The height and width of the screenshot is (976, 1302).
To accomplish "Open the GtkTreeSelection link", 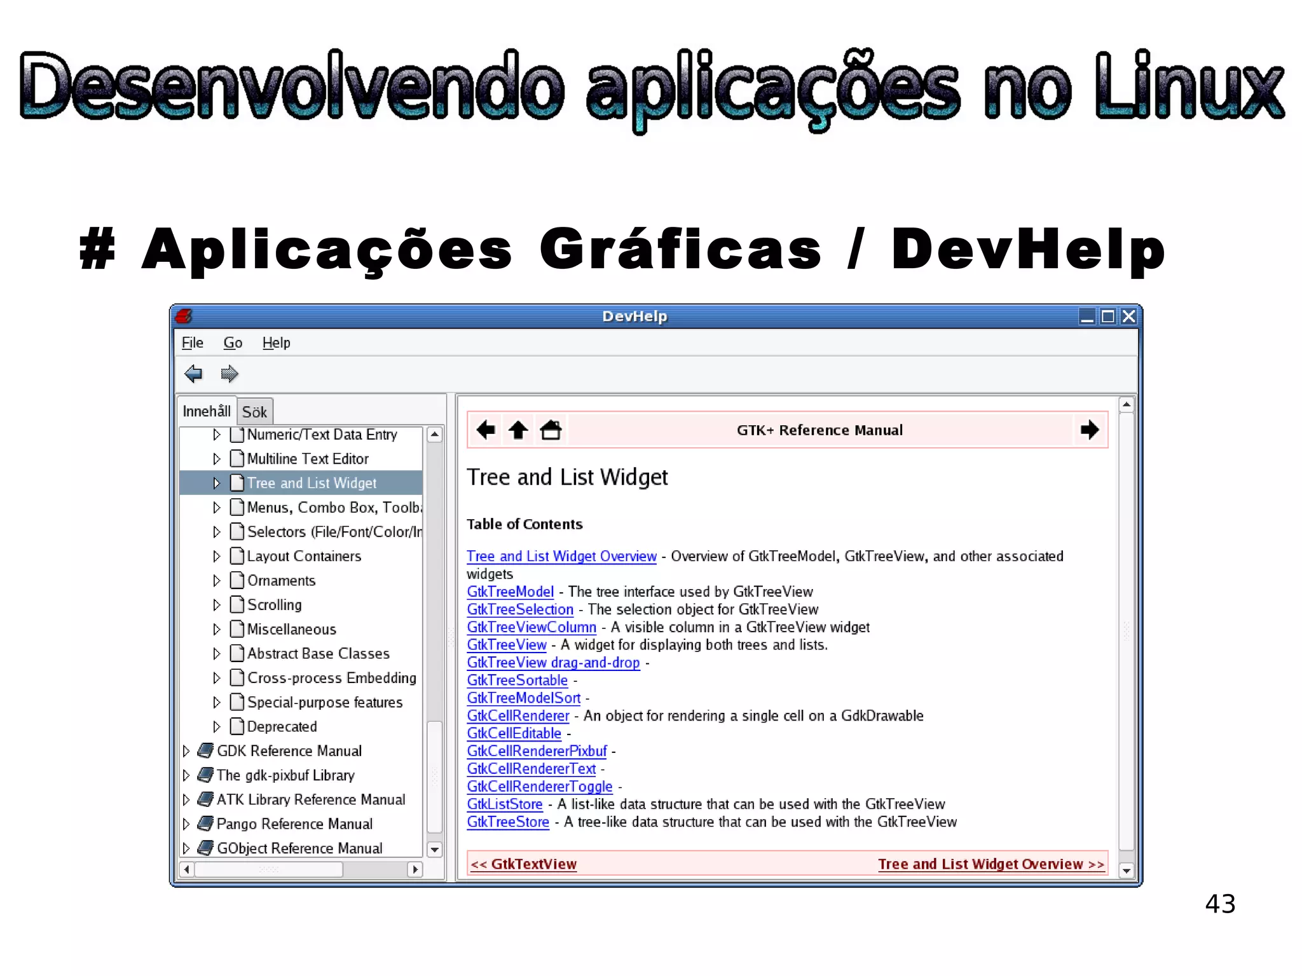I will click(520, 609).
